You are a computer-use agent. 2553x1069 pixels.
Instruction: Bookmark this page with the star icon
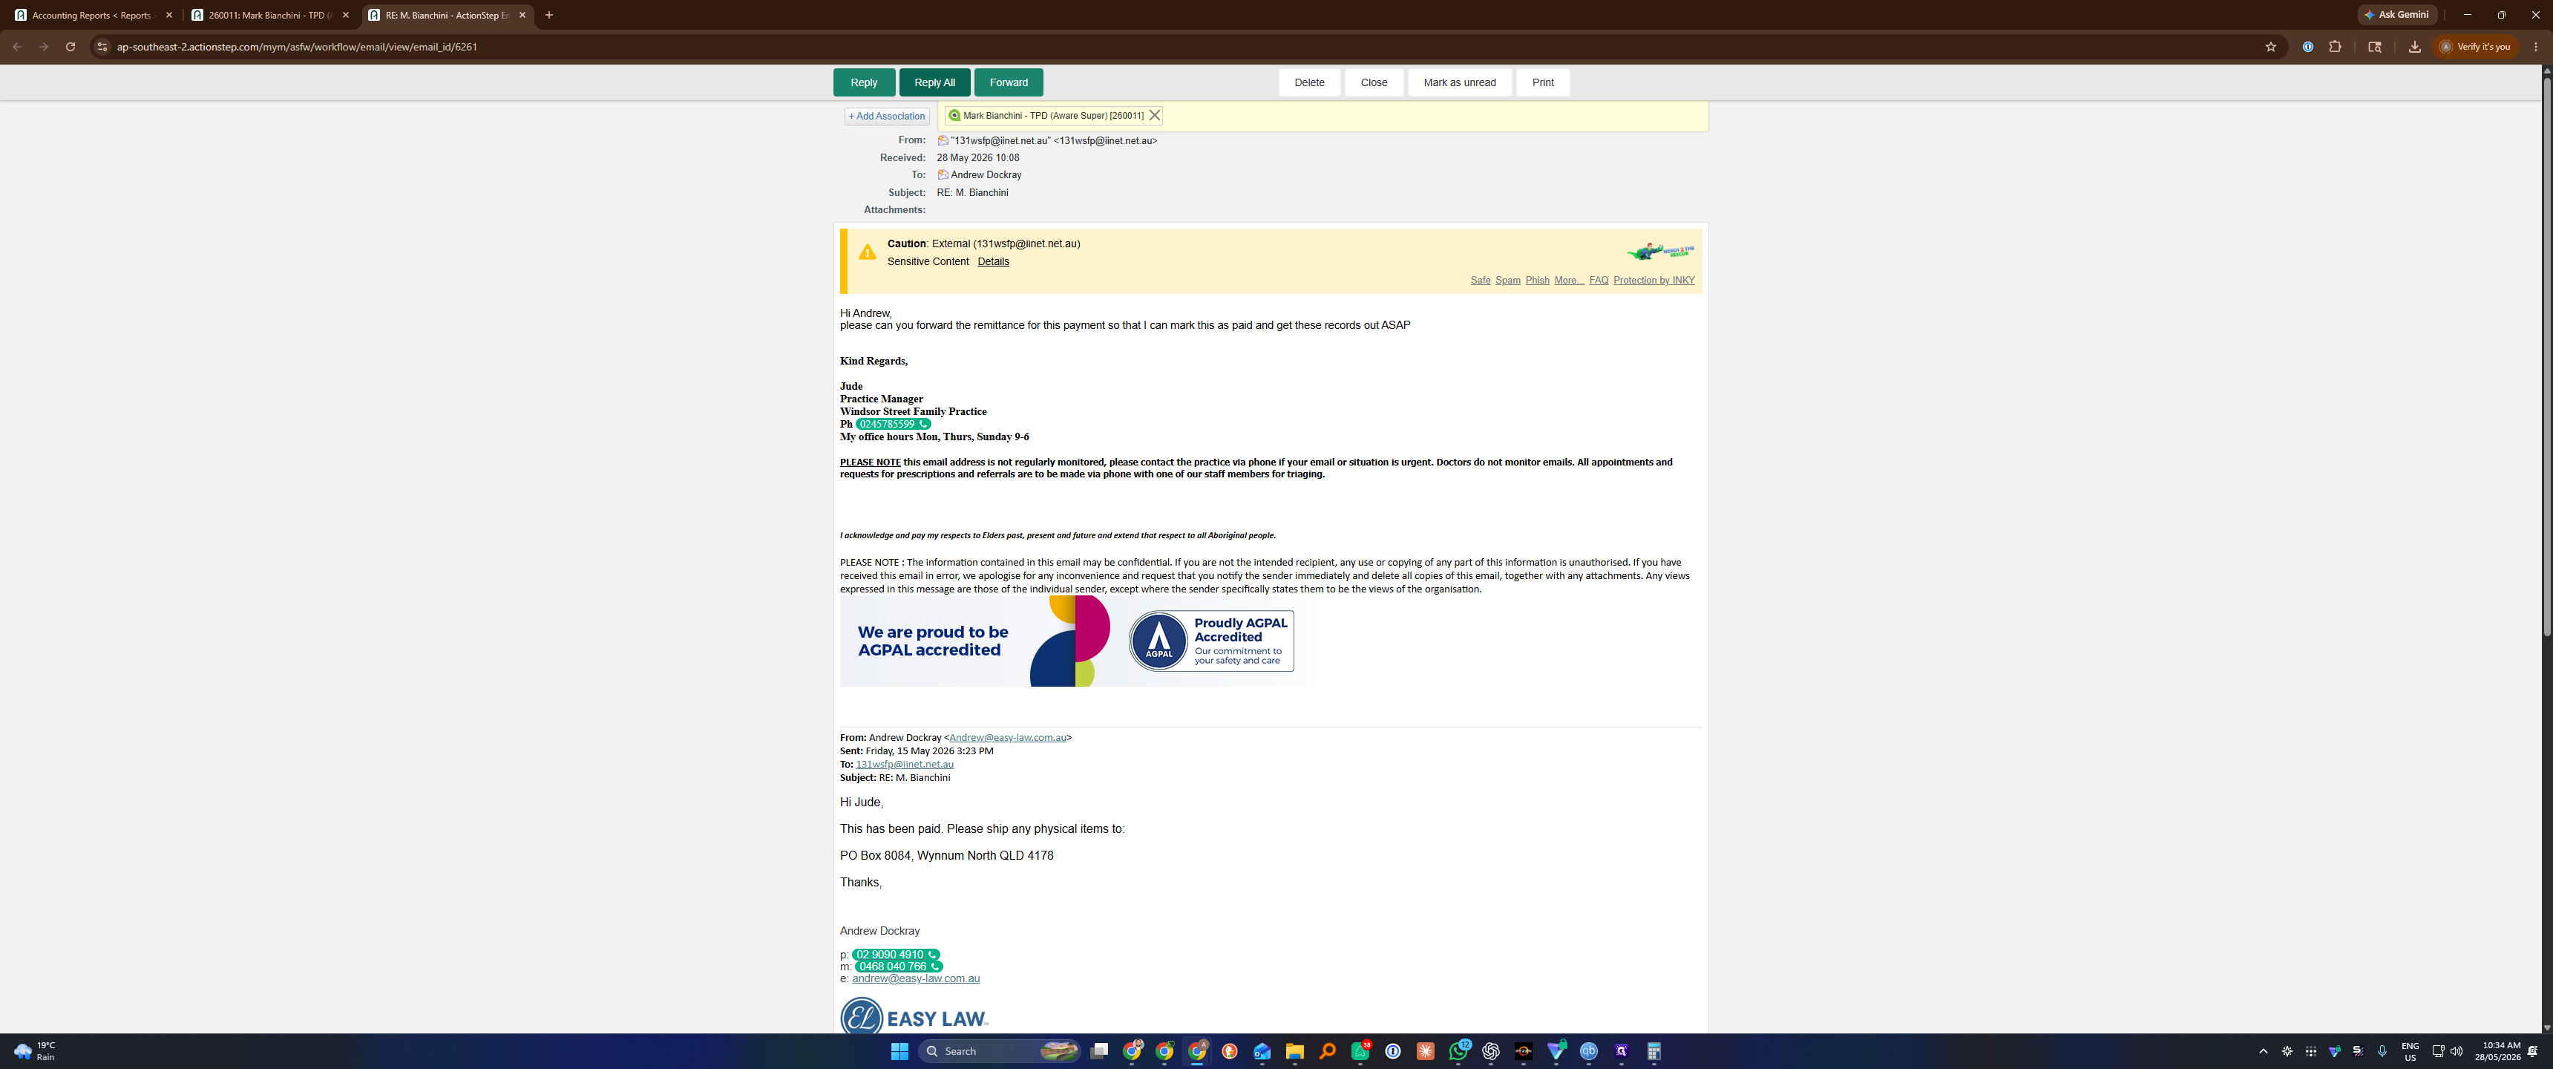[2270, 47]
